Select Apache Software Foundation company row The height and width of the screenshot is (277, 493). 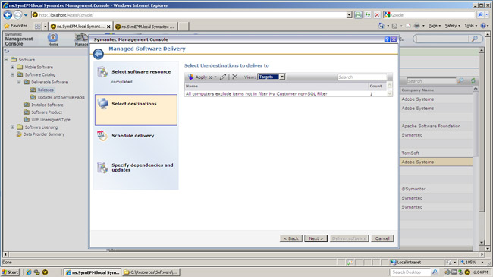436,126
